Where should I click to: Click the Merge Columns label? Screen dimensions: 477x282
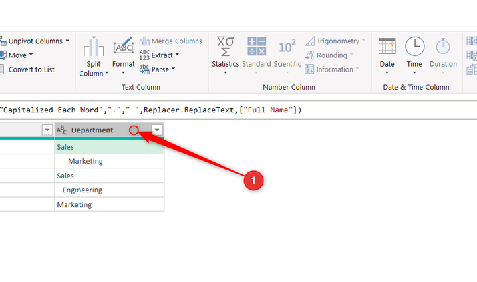click(177, 41)
